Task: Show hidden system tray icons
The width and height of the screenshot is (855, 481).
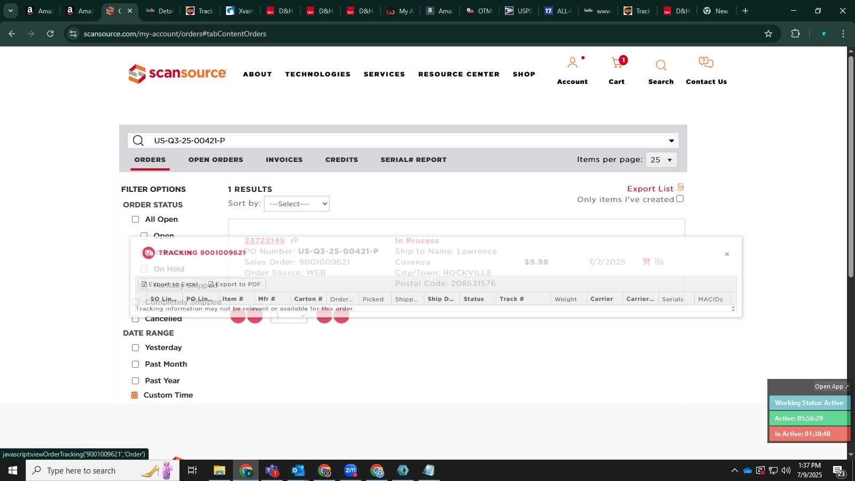Action: coord(734,470)
